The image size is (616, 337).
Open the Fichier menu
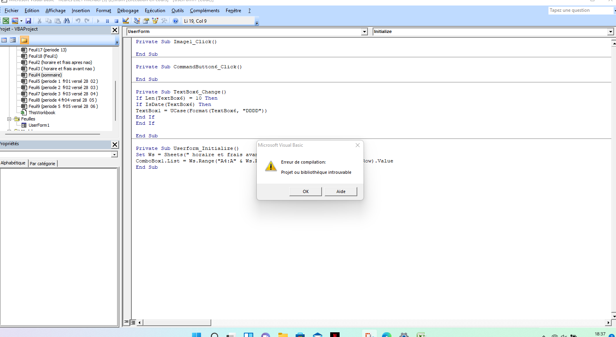tap(11, 11)
